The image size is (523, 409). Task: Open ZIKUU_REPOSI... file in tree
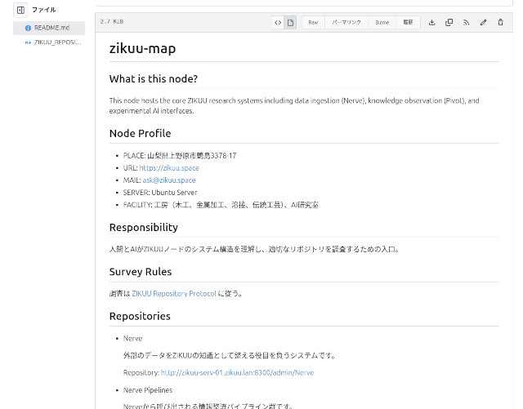(57, 41)
